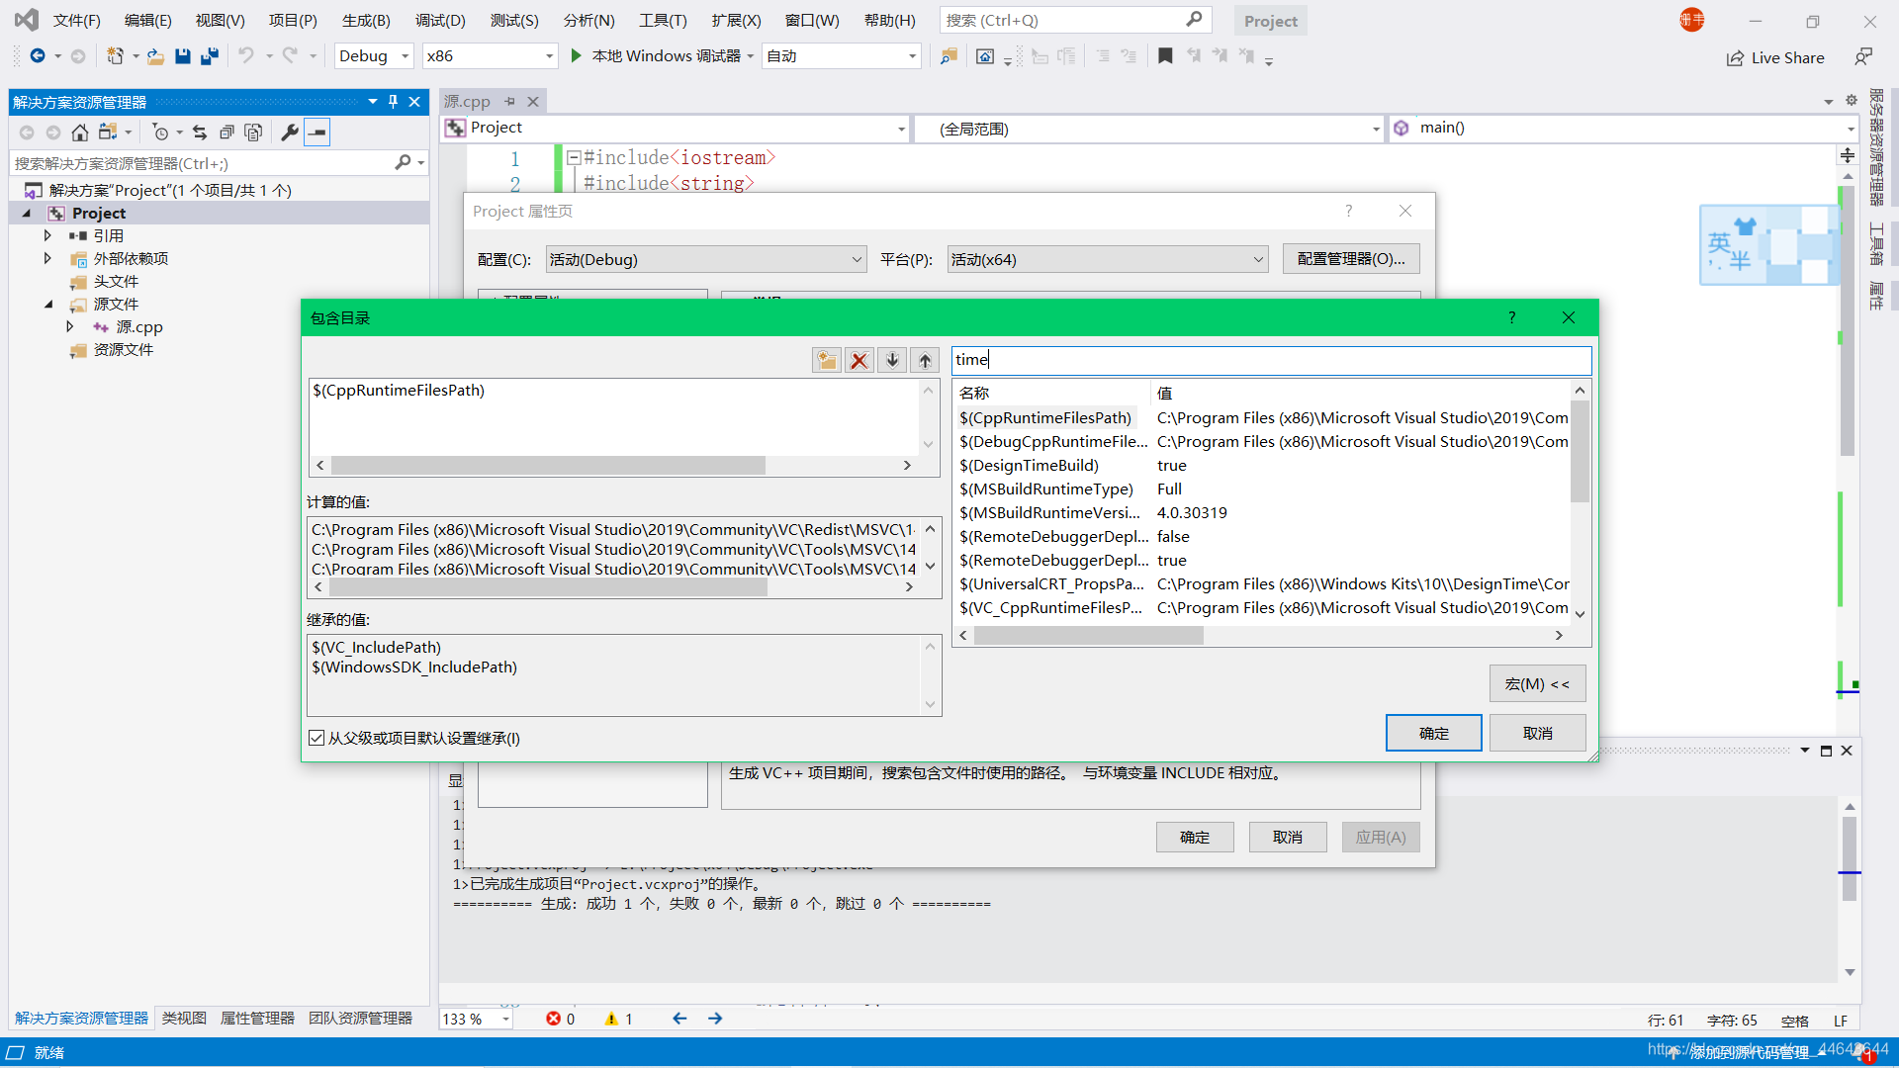Click 取消 button to discard changes
This screenshot has height=1068, width=1899.
pyautogui.click(x=1539, y=732)
